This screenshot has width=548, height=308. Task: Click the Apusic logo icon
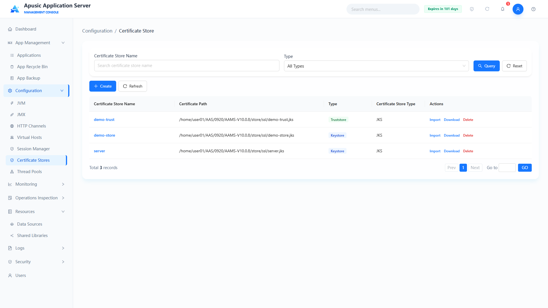[x=15, y=9]
